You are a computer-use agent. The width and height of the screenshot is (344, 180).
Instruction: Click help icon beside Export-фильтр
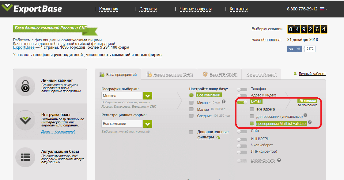(279, 160)
